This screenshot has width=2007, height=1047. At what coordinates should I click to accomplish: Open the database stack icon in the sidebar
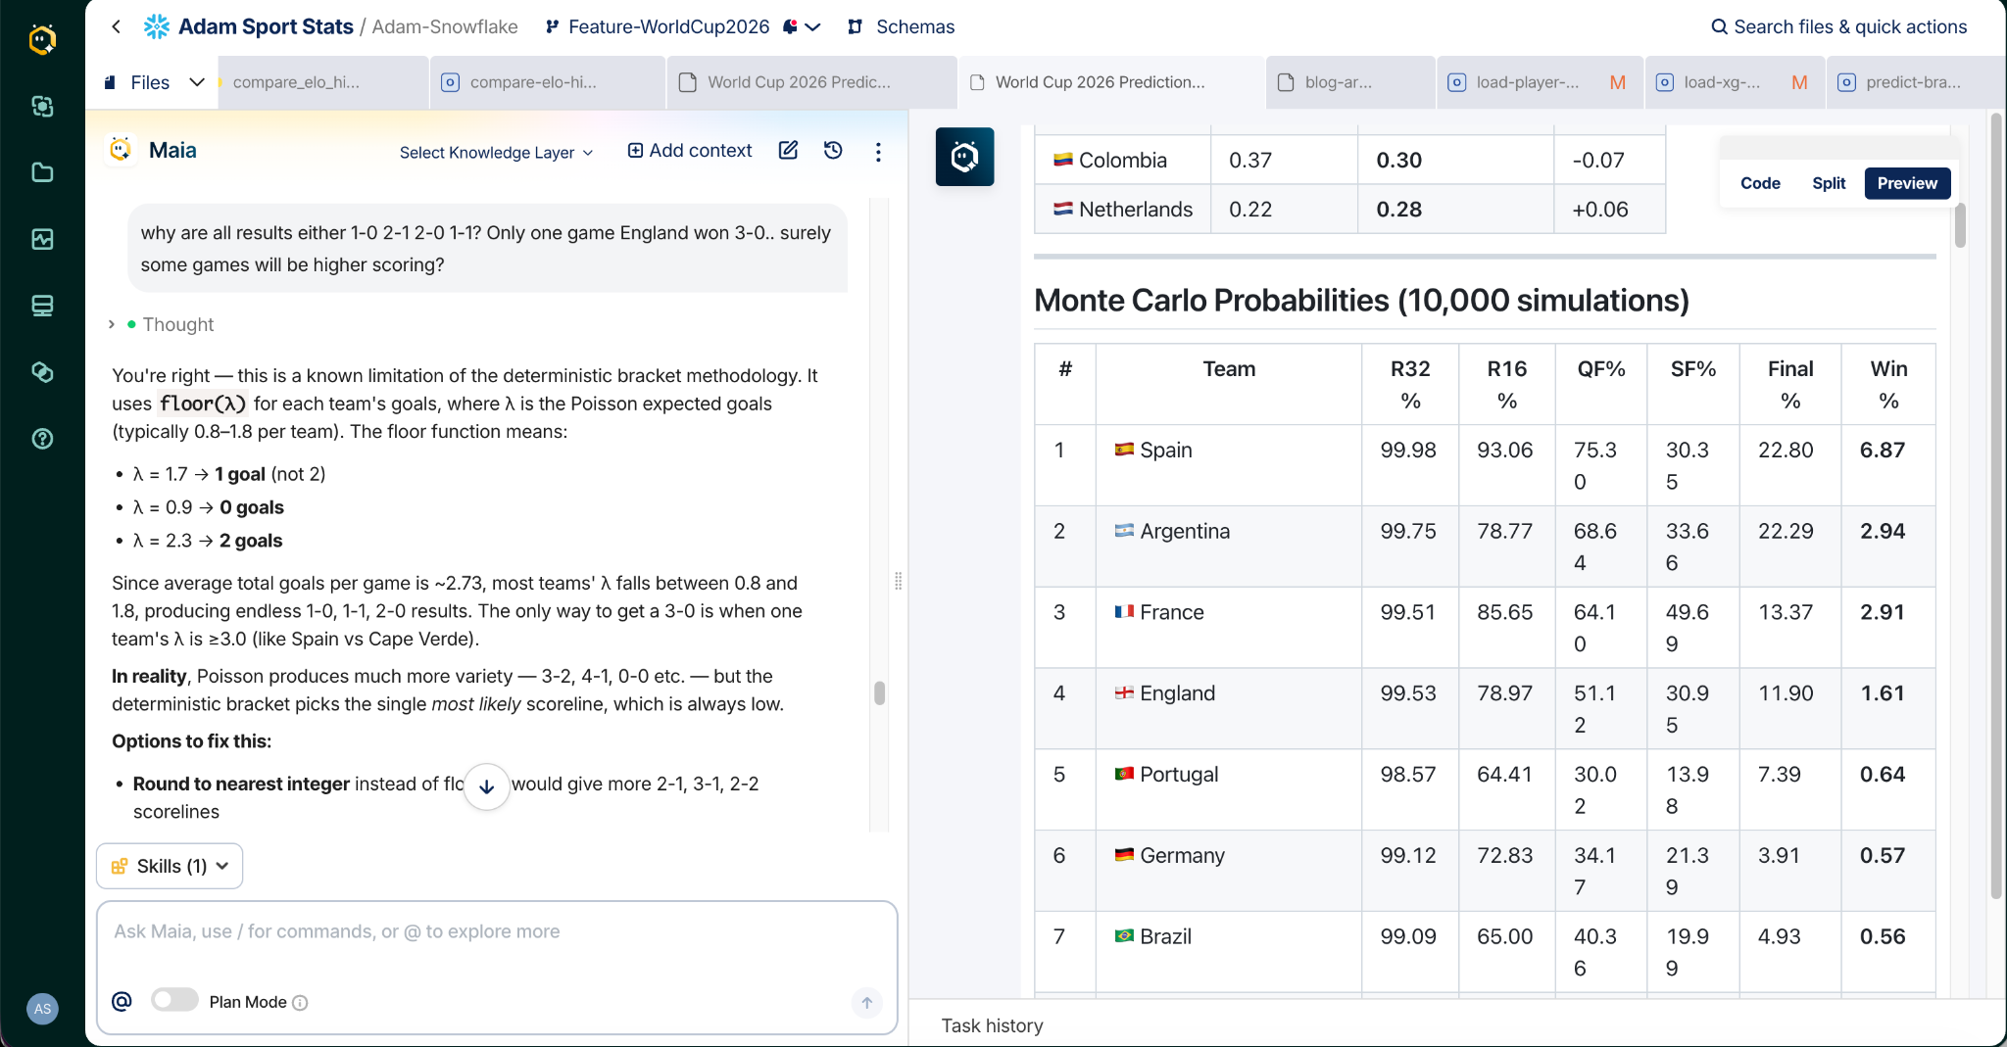click(x=42, y=306)
